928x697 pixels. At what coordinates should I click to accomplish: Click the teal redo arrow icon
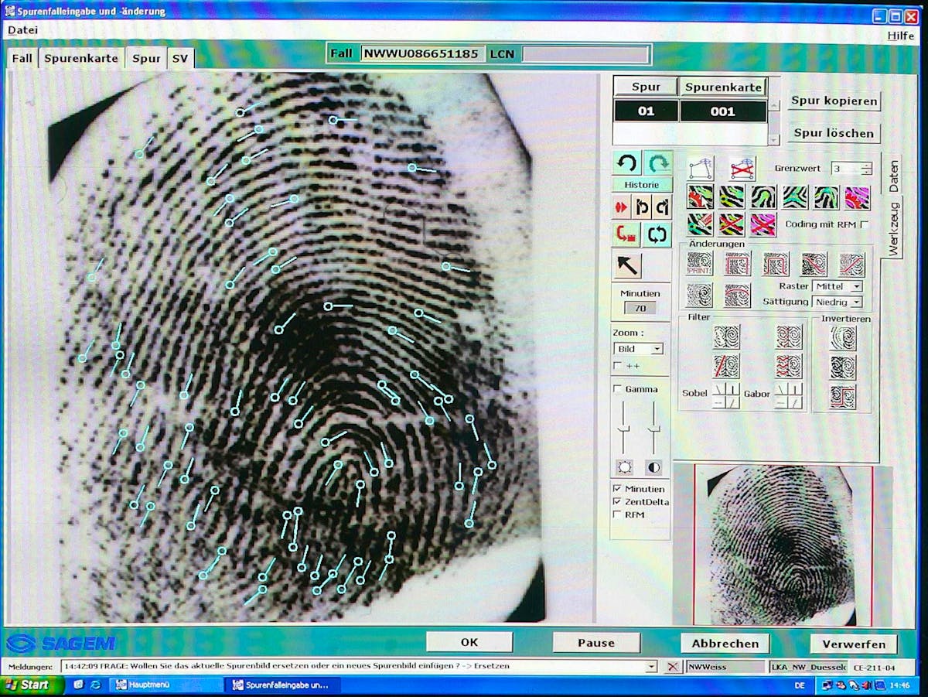click(x=658, y=163)
